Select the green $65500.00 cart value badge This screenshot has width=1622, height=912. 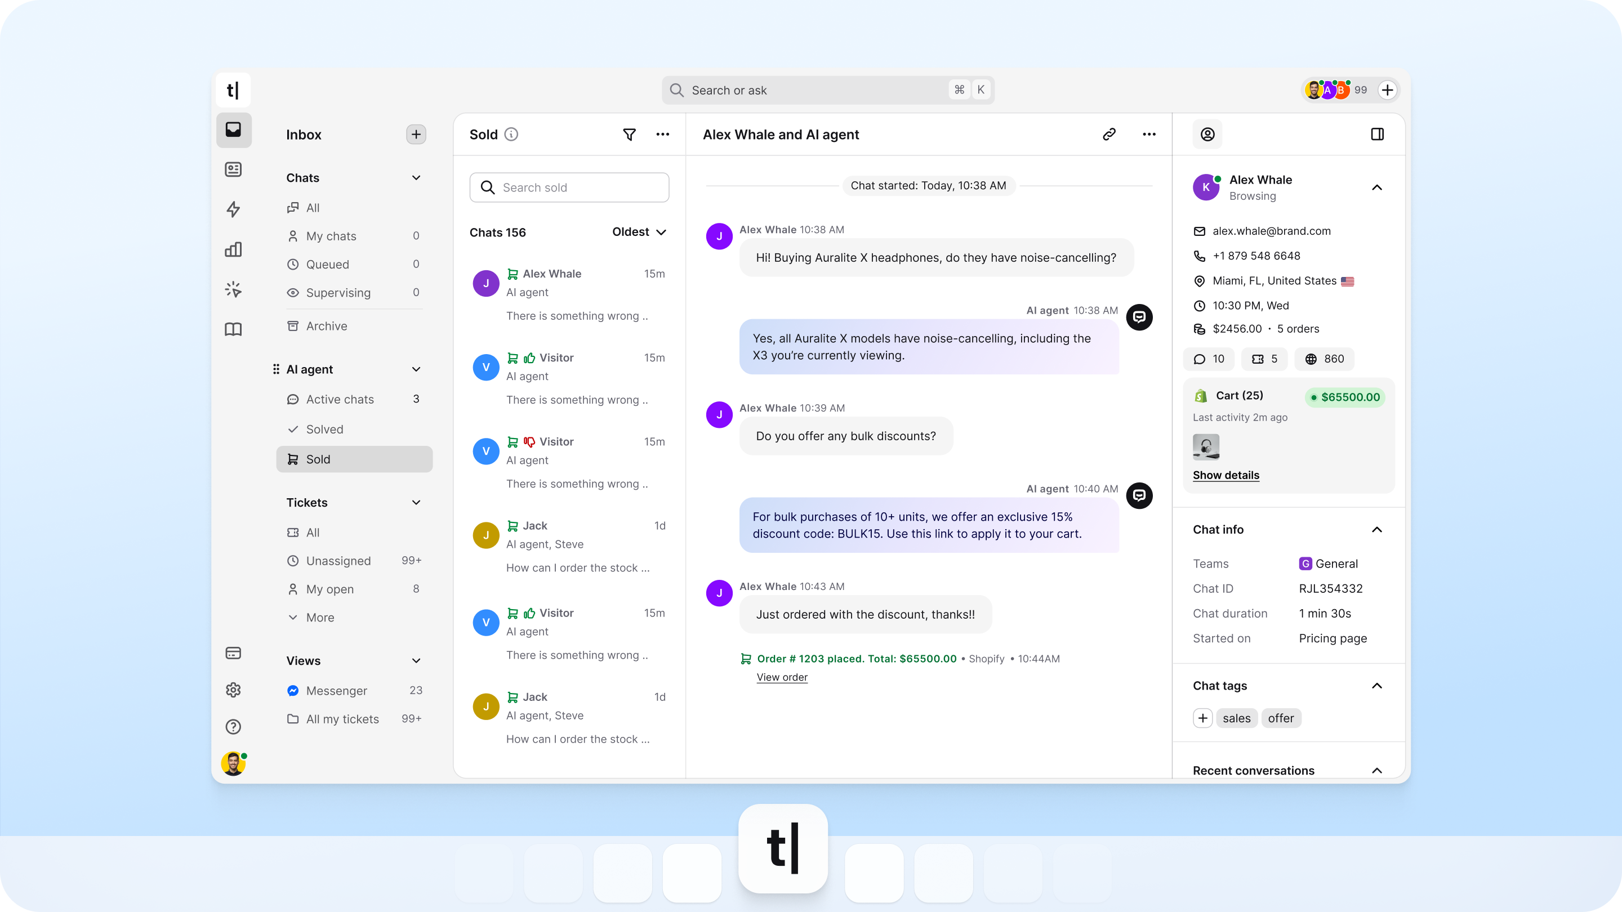[x=1345, y=397]
